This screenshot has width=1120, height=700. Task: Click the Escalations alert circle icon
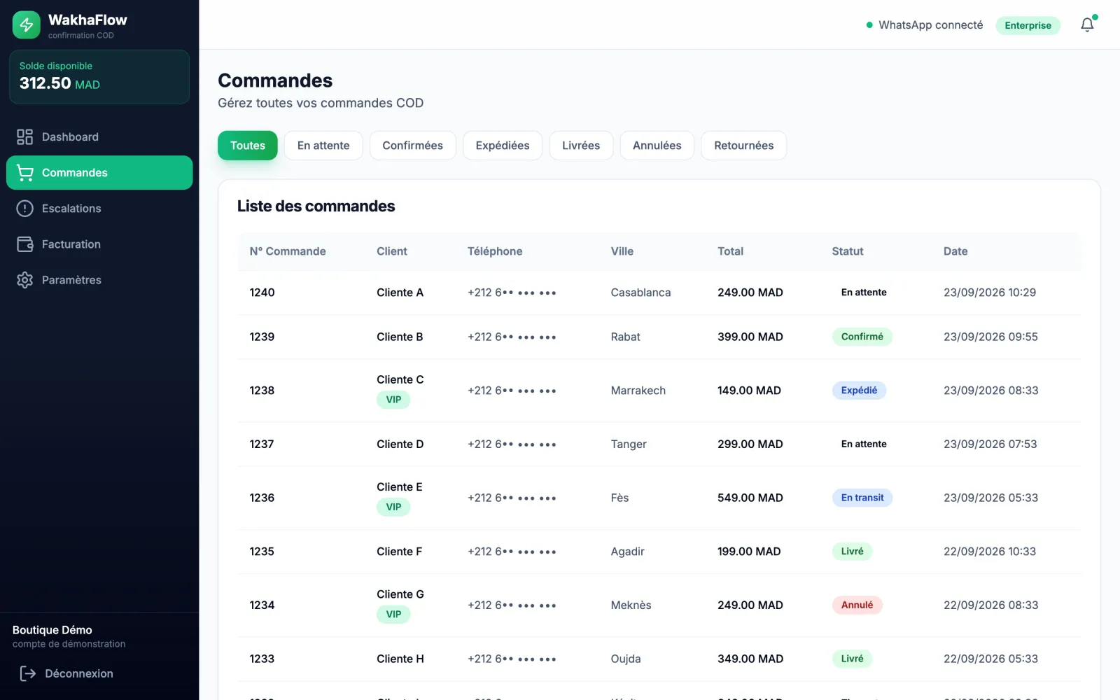tap(25, 208)
